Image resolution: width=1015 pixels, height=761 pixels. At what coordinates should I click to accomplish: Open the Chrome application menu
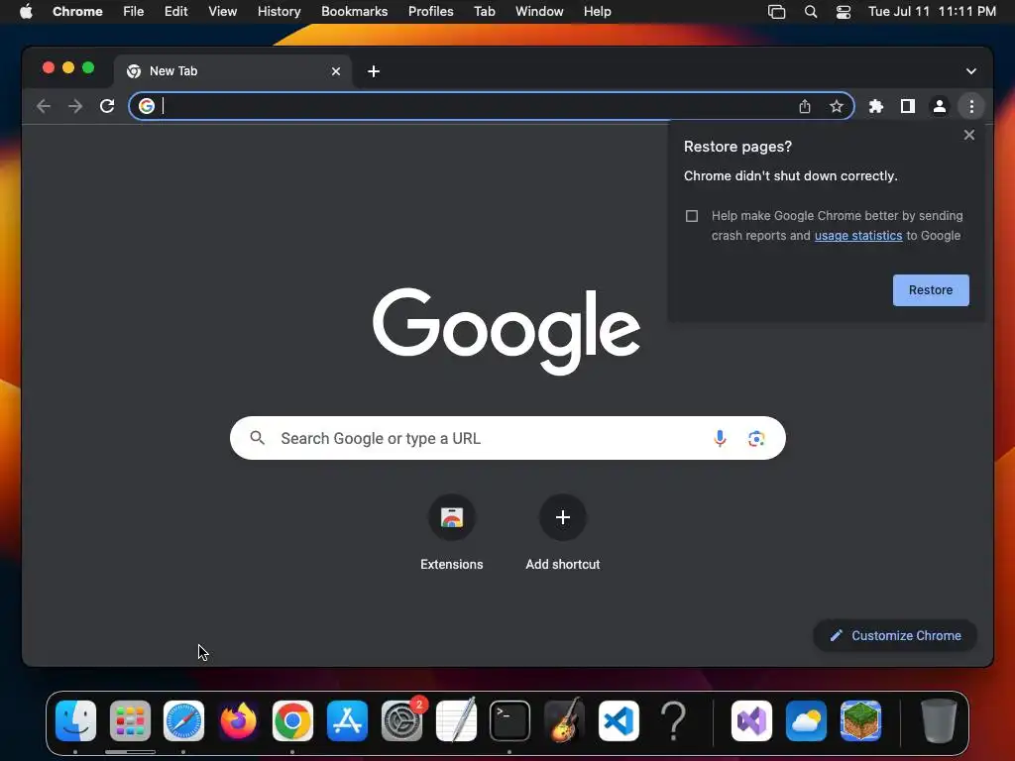coord(77,12)
